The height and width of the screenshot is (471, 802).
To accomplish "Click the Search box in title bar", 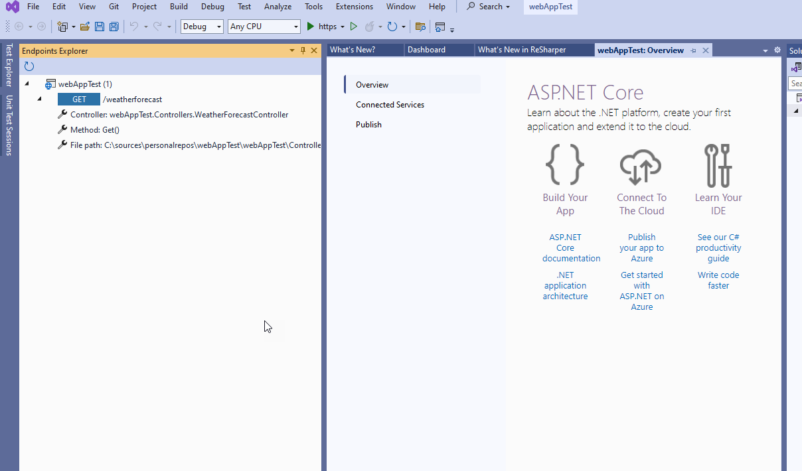I will pos(489,7).
